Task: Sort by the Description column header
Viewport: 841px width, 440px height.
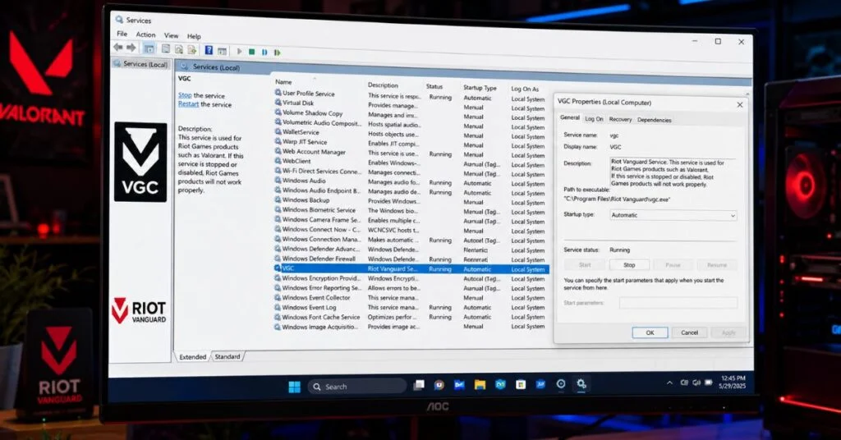Action: [383, 85]
